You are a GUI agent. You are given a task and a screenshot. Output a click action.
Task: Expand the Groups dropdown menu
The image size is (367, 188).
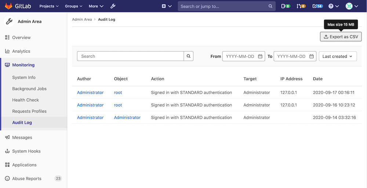click(73, 6)
